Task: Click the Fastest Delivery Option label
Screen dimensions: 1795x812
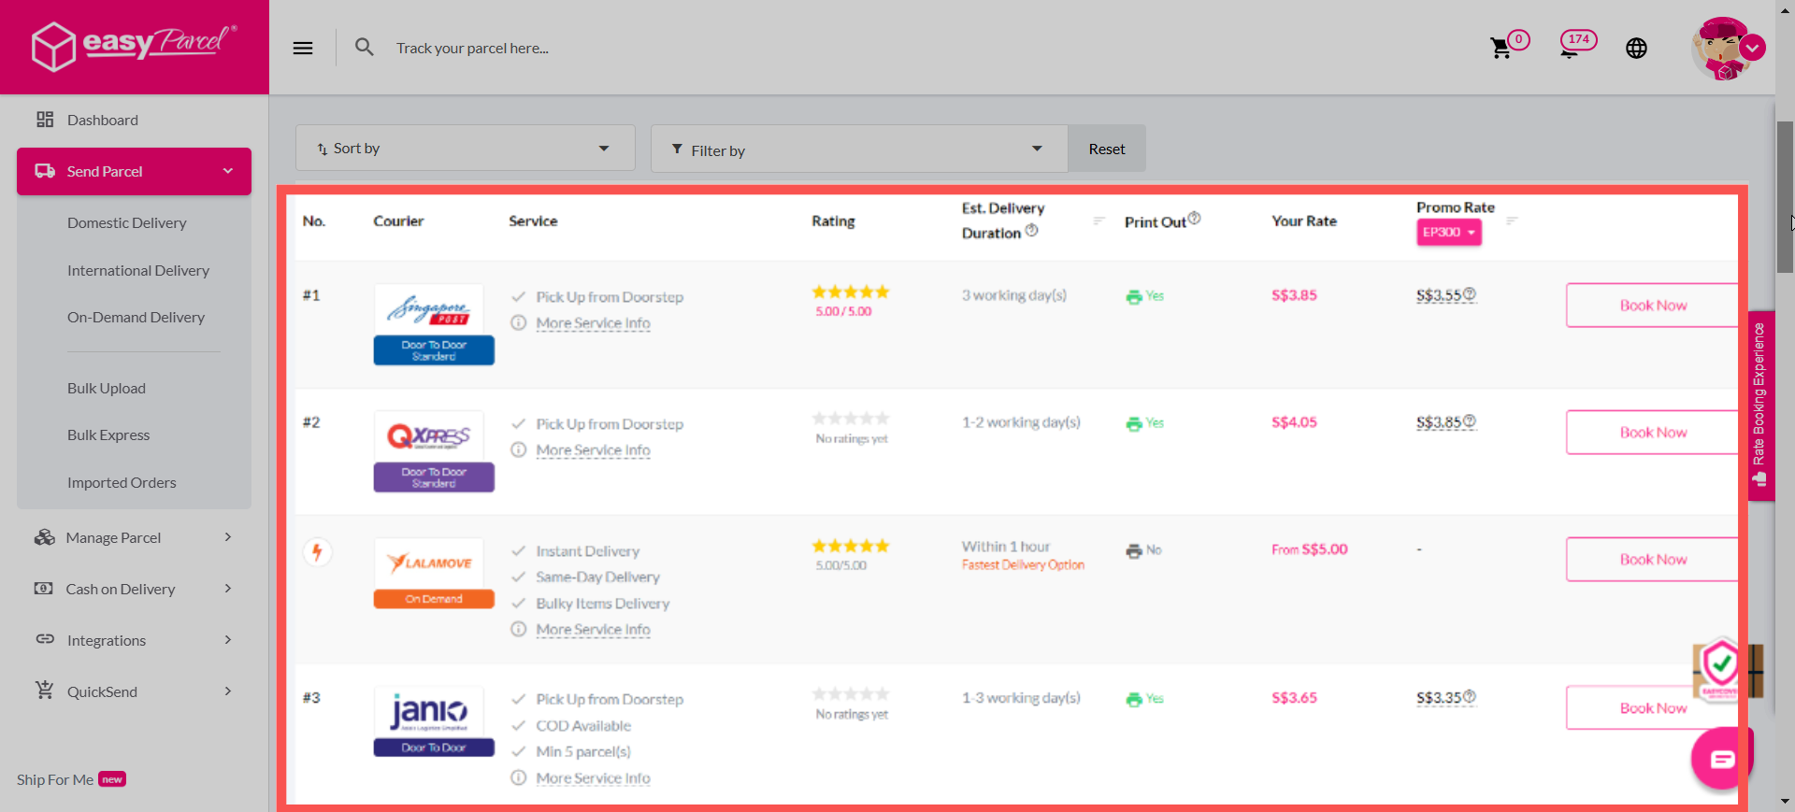Action: [x=1023, y=565]
